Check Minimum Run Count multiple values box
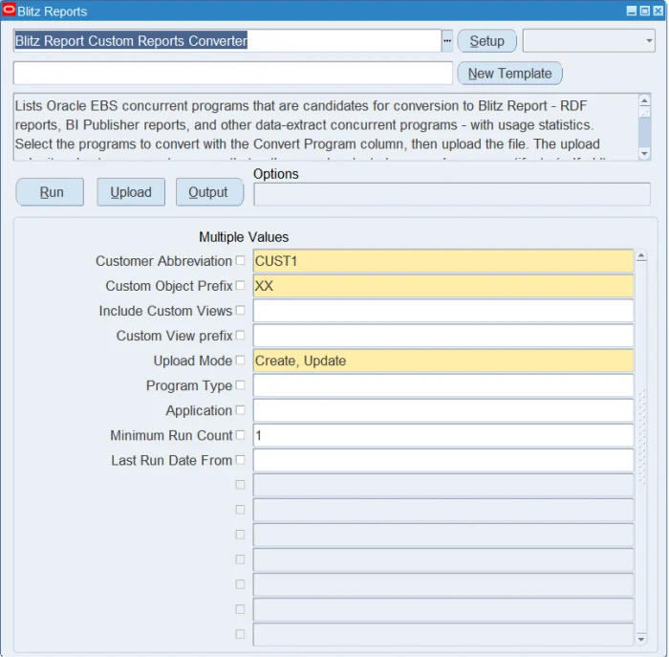Viewport: 669px width, 657px height. pos(240,435)
